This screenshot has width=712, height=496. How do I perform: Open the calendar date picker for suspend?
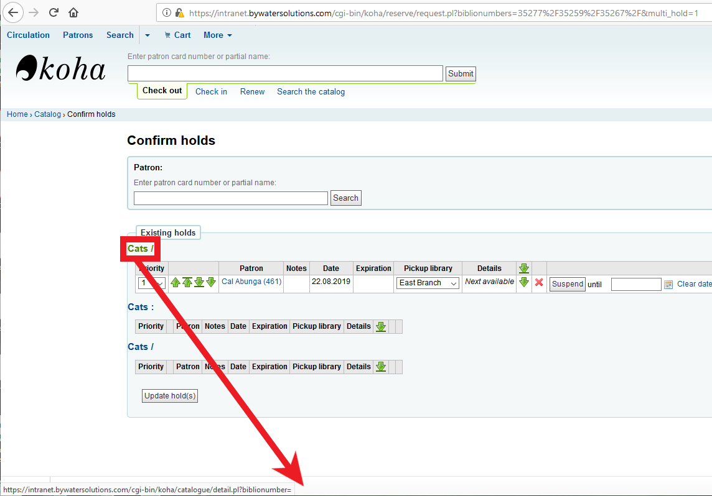click(668, 284)
